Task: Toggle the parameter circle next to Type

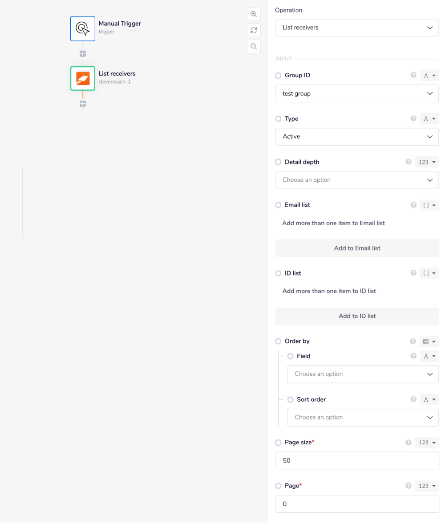Action: point(278,119)
